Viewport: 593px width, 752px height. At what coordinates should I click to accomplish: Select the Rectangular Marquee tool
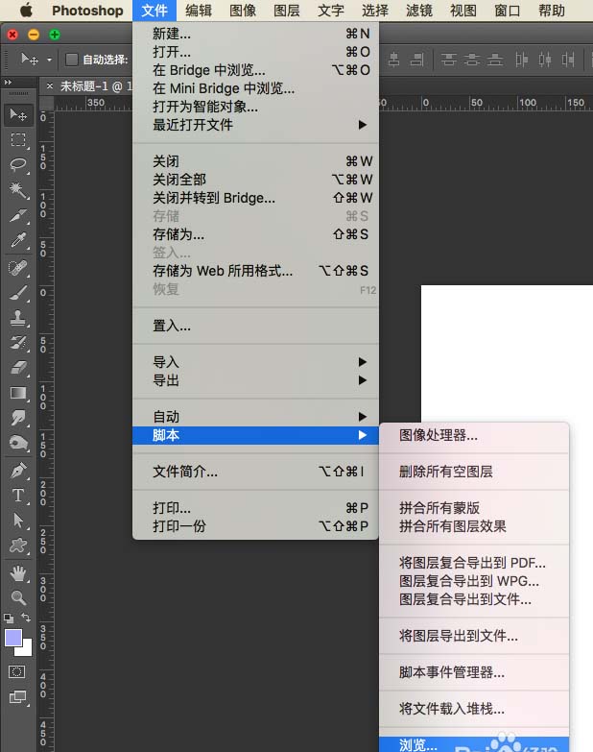(x=18, y=140)
